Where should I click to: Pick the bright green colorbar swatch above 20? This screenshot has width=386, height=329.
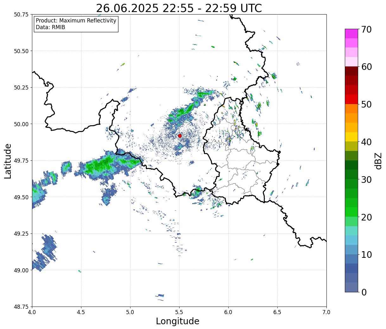(x=351, y=212)
